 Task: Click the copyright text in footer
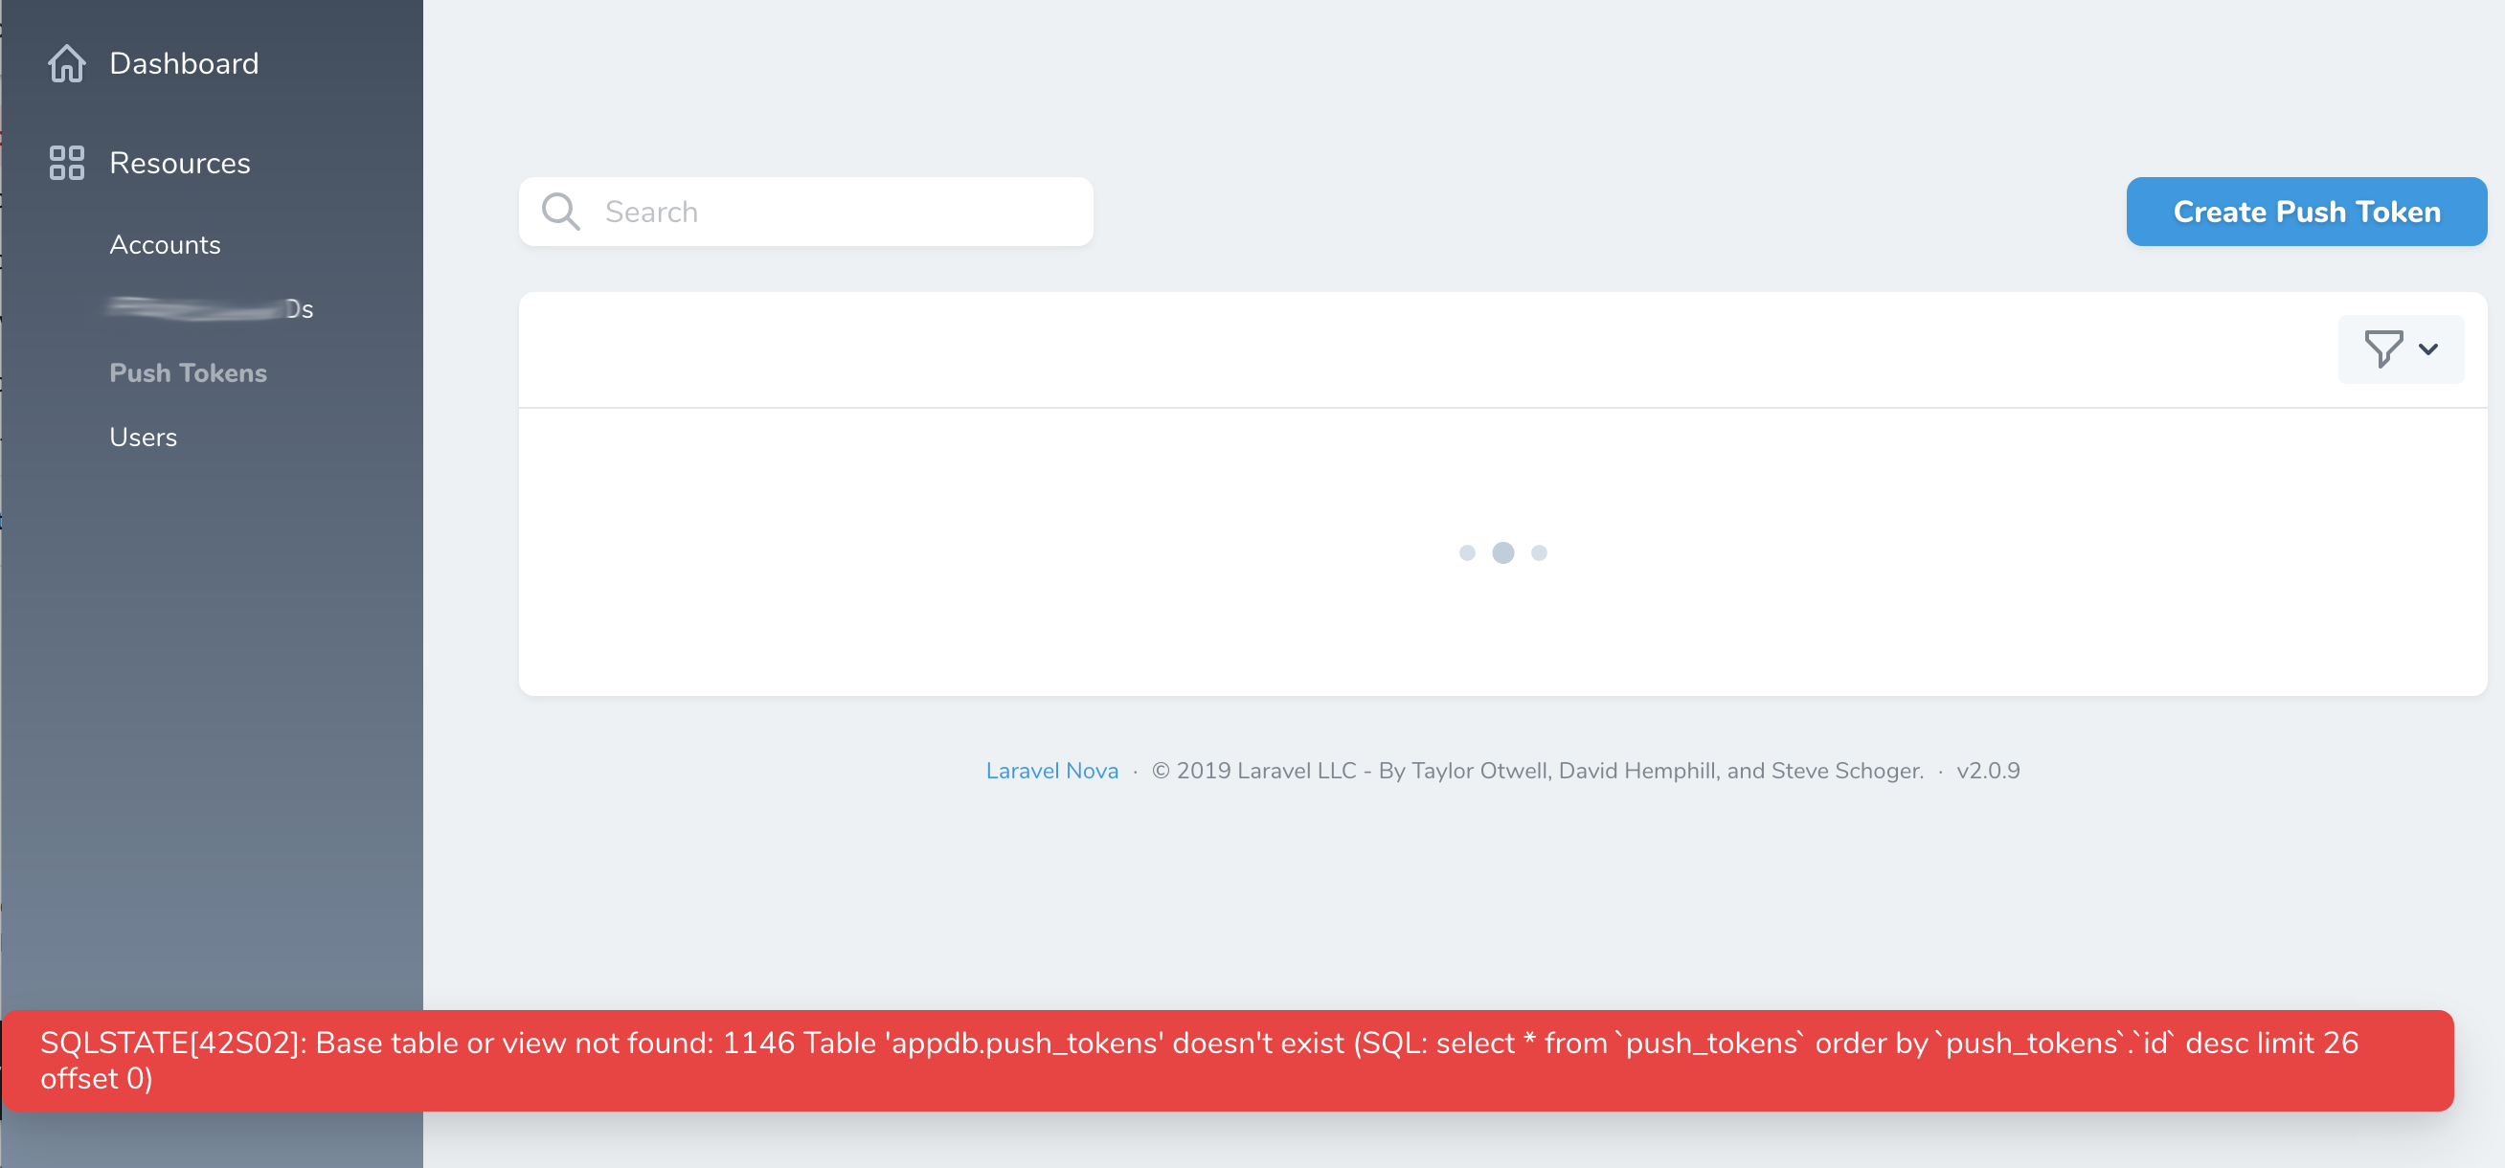coord(1537,770)
